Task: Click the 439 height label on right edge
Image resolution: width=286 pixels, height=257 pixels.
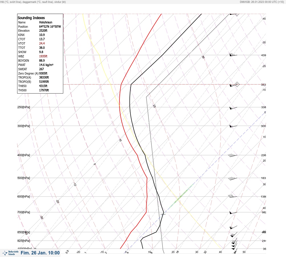Action: tap(263, 55)
